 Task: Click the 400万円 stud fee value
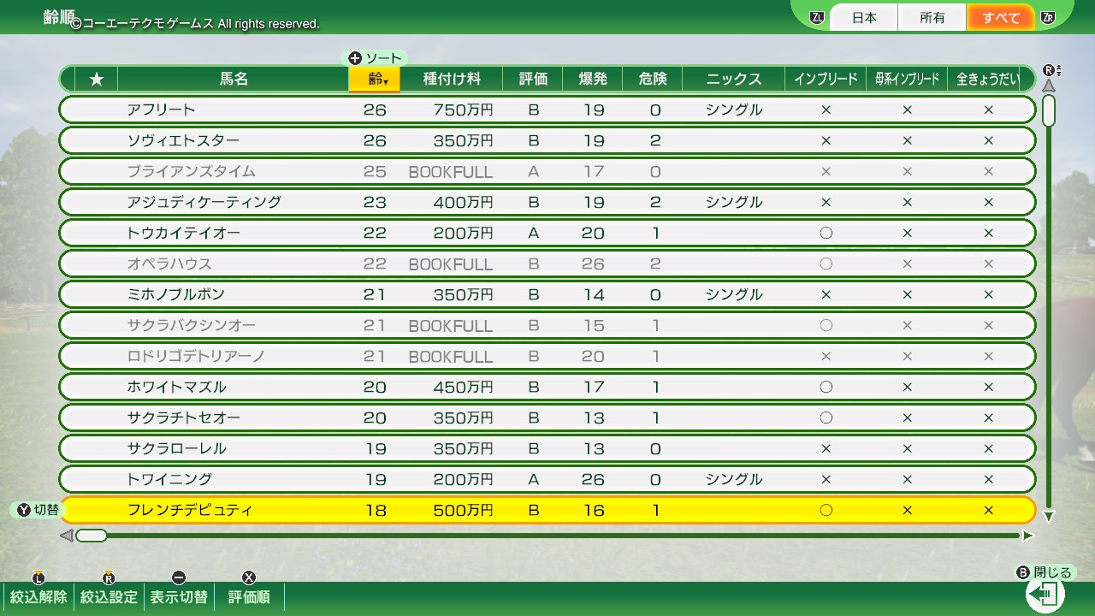pos(463,202)
